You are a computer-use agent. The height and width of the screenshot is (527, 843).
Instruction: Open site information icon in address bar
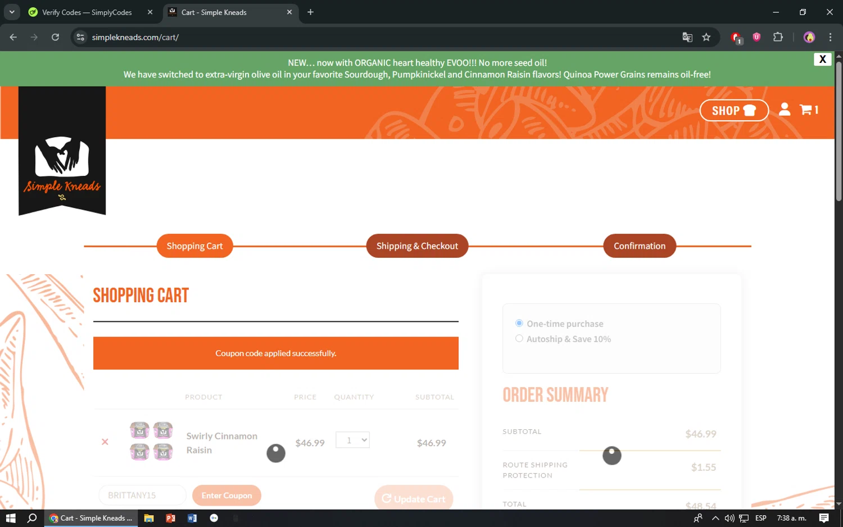pyautogui.click(x=80, y=37)
